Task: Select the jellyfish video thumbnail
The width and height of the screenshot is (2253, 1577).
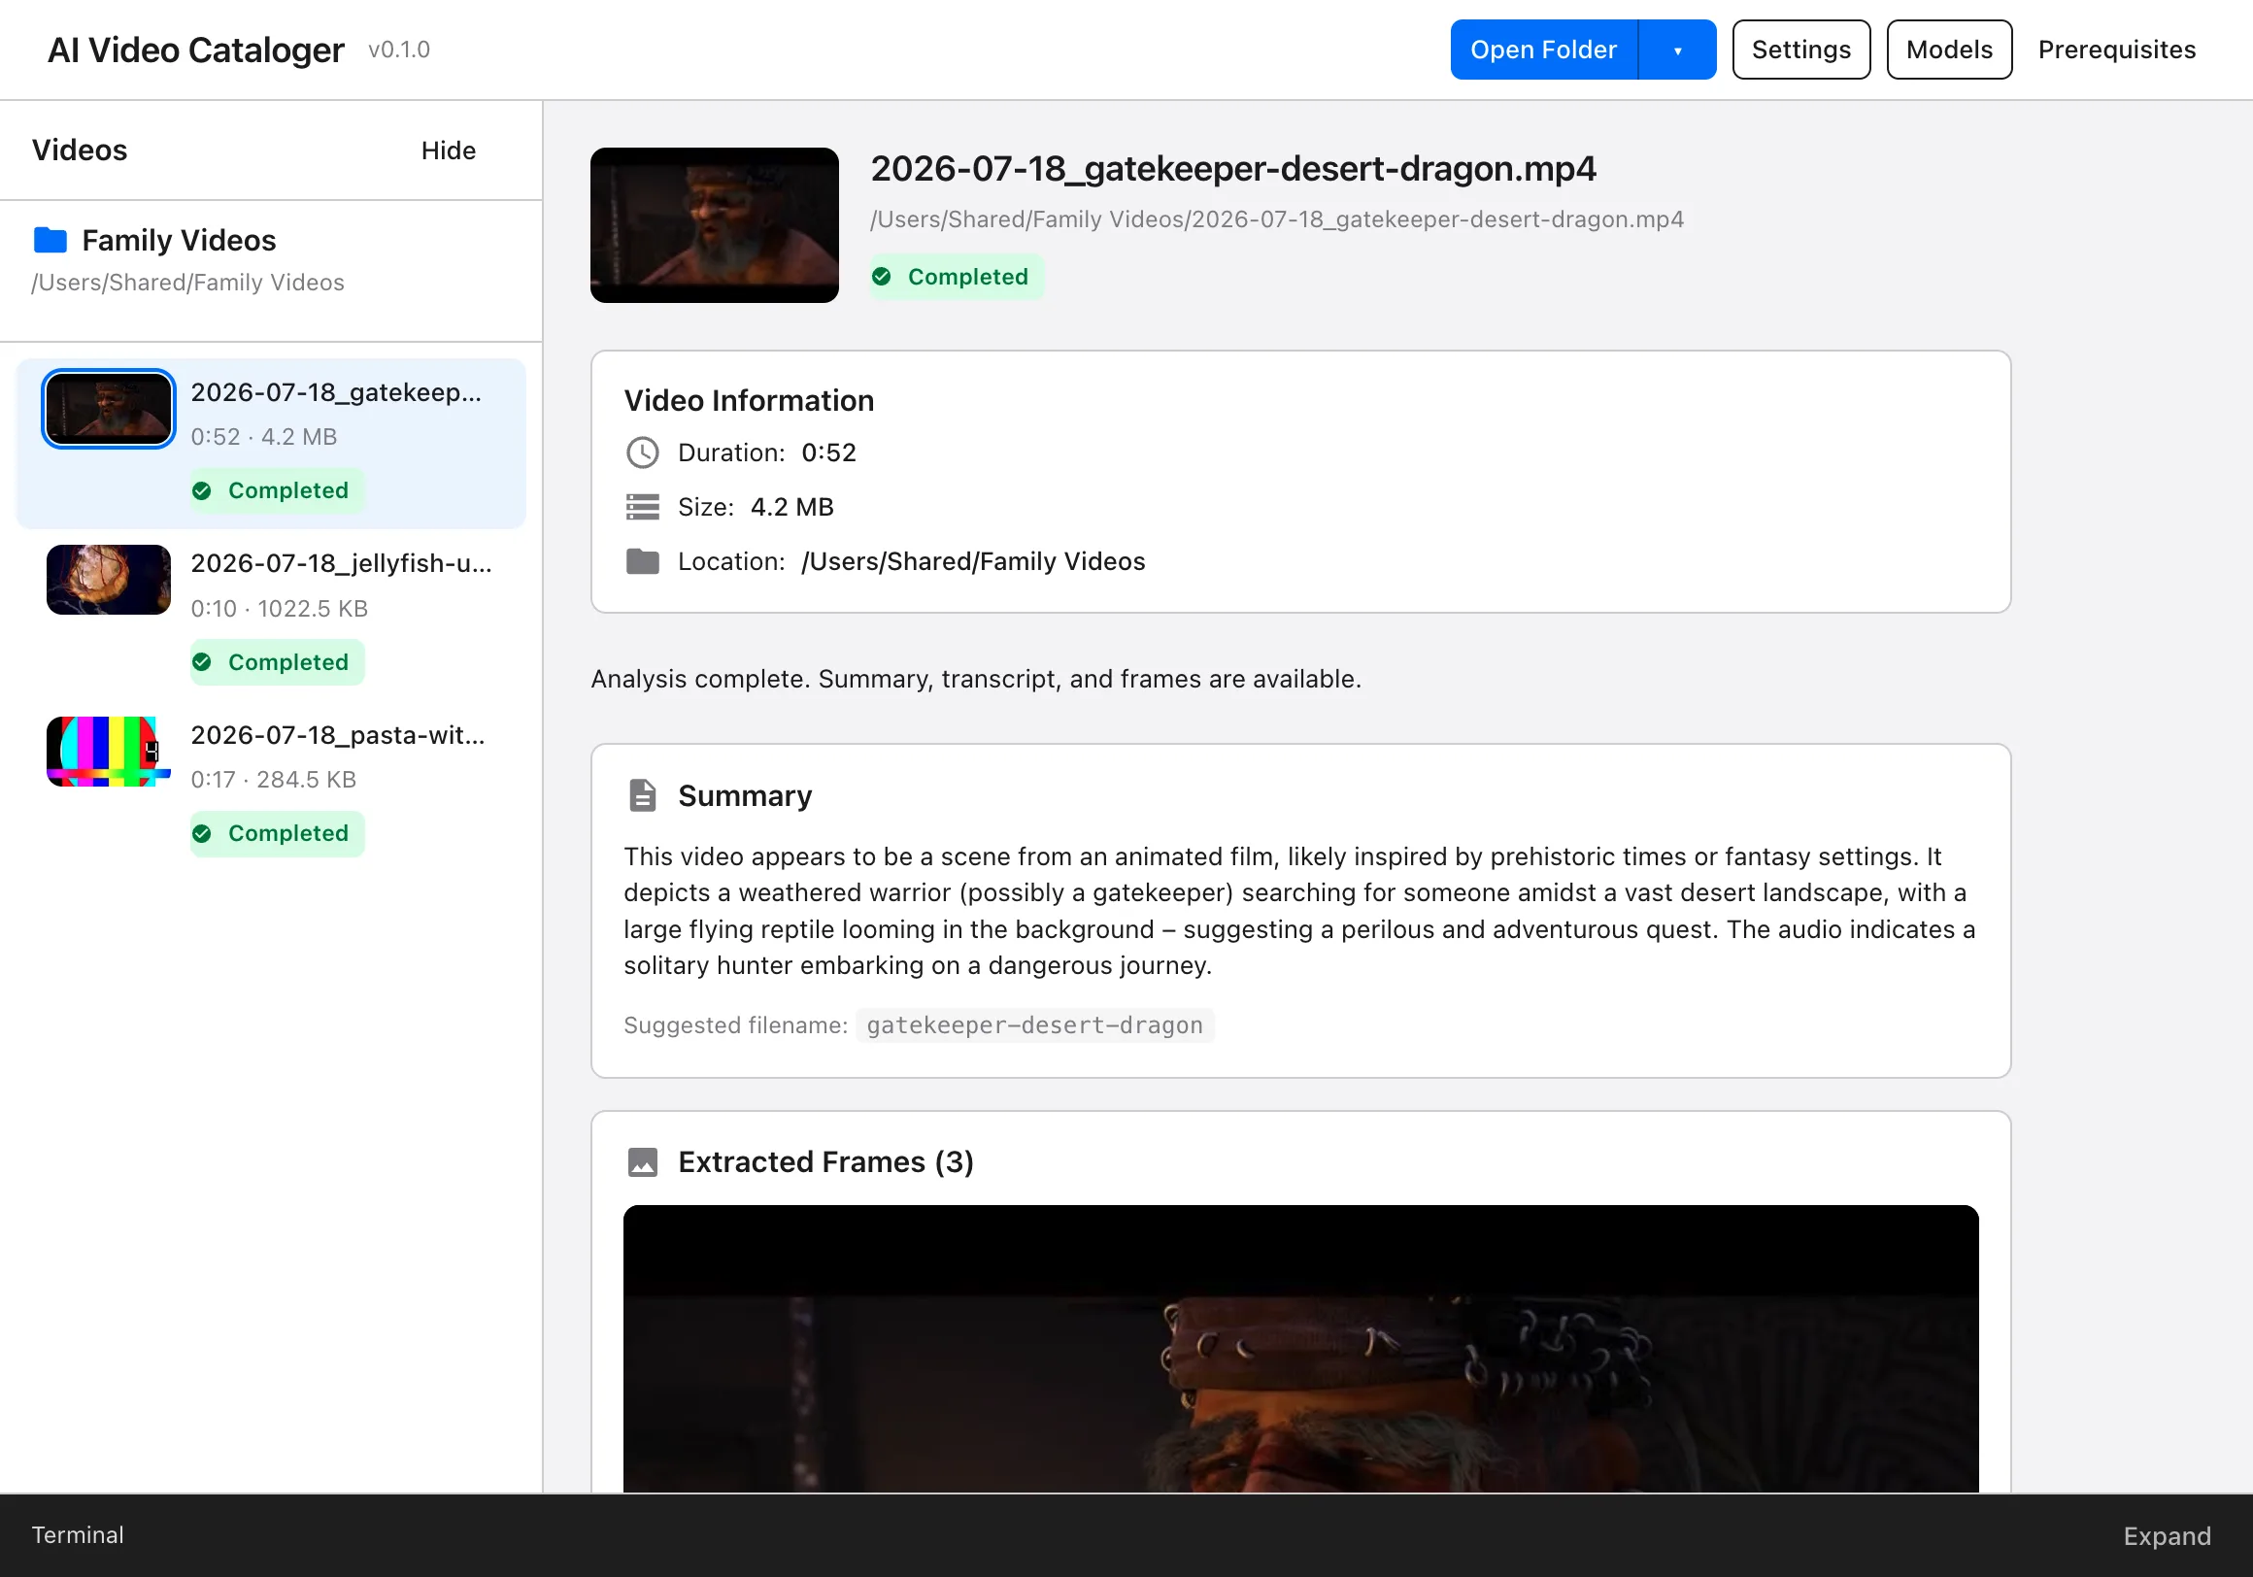Action: pyautogui.click(x=109, y=579)
